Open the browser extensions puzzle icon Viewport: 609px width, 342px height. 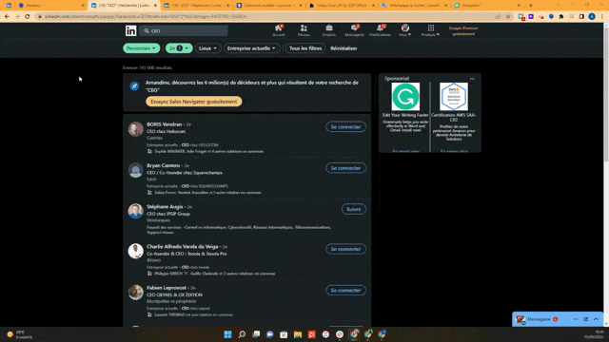(561, 16)
